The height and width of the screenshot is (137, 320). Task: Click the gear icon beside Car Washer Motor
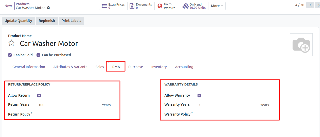click(x=48, y=8)
